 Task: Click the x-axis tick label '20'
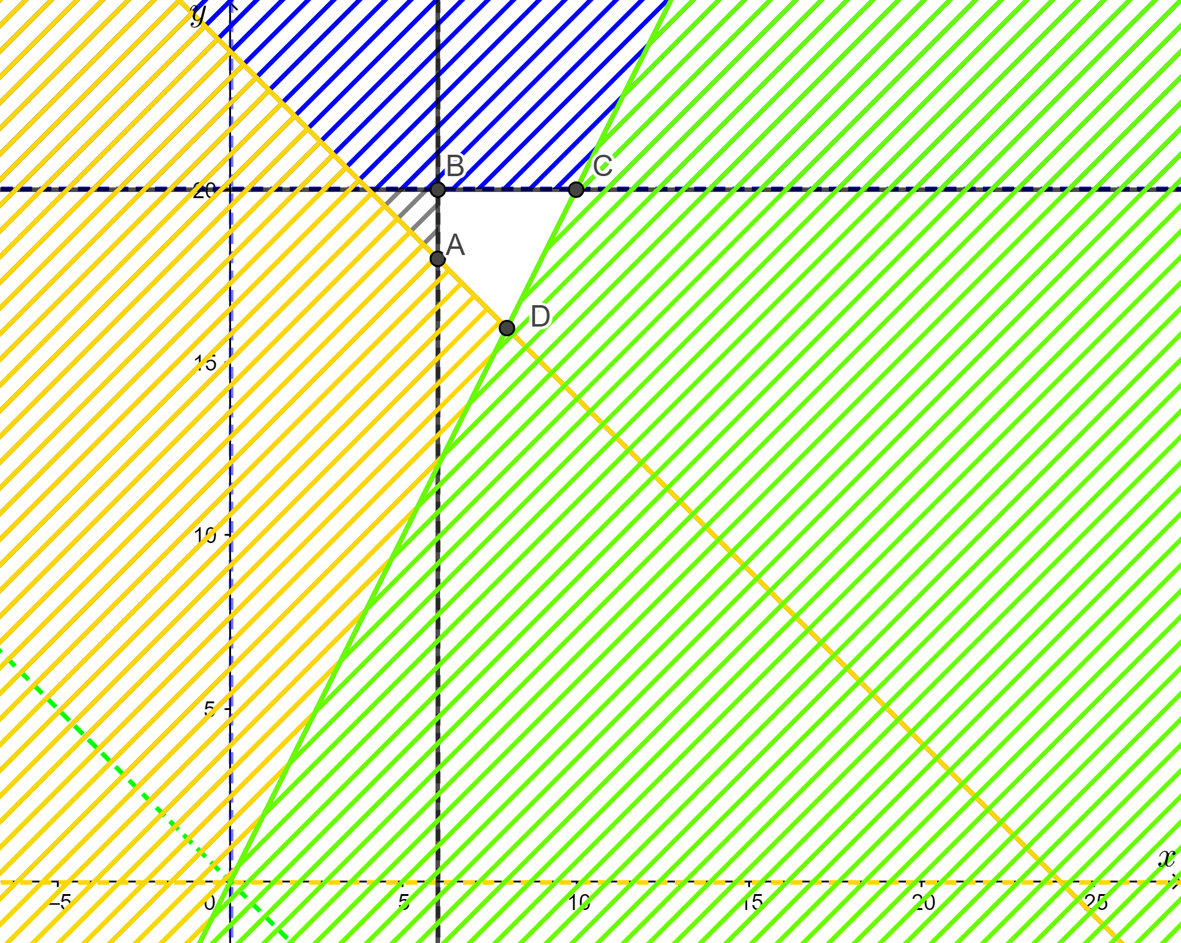(x=924, y=903)
